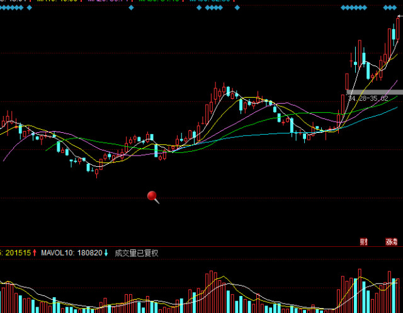Viewport: 403px width, 313px height.
Task: Click the red 财 icon above the volume panel
Action: (x=363, y=242)
